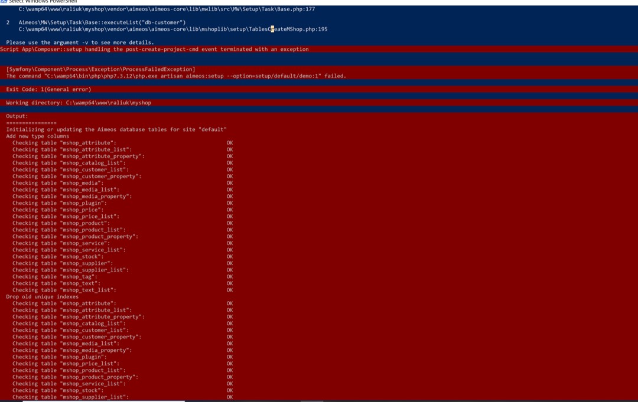
Task: Click OK status of the mshop_media: row
Action: tap(230, 183)
